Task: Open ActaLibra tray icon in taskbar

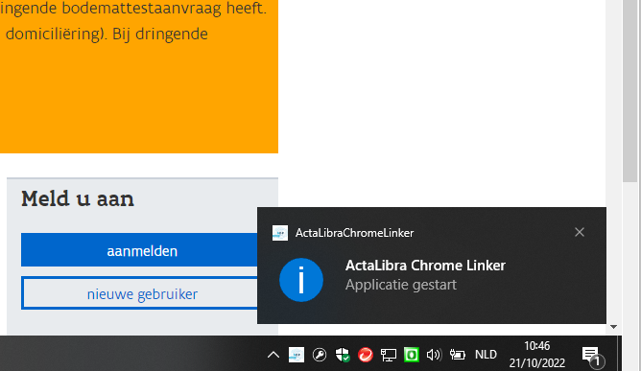Action: tap(296, 355)
